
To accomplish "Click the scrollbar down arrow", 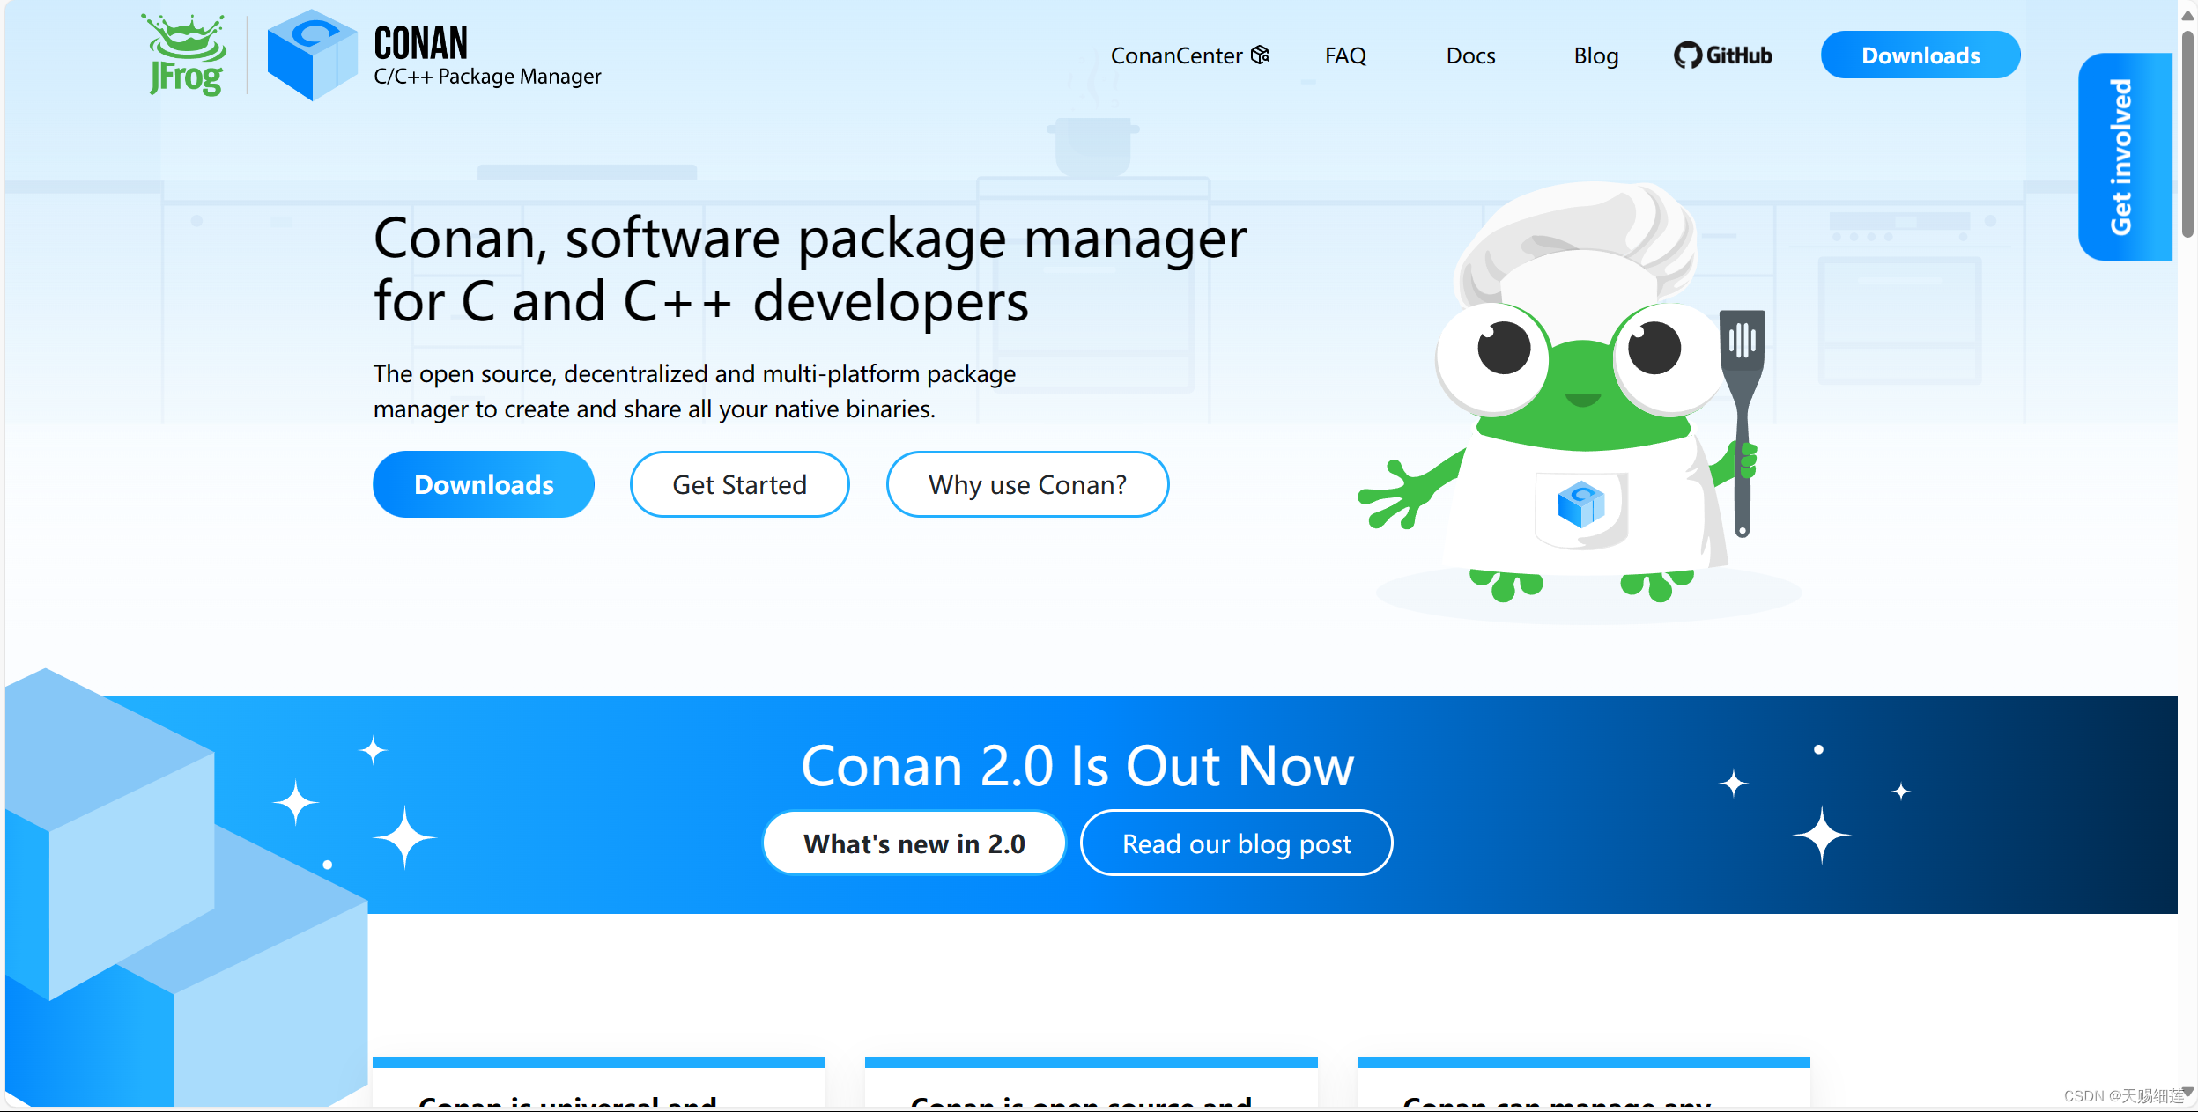I will tap(2187, 1093).
